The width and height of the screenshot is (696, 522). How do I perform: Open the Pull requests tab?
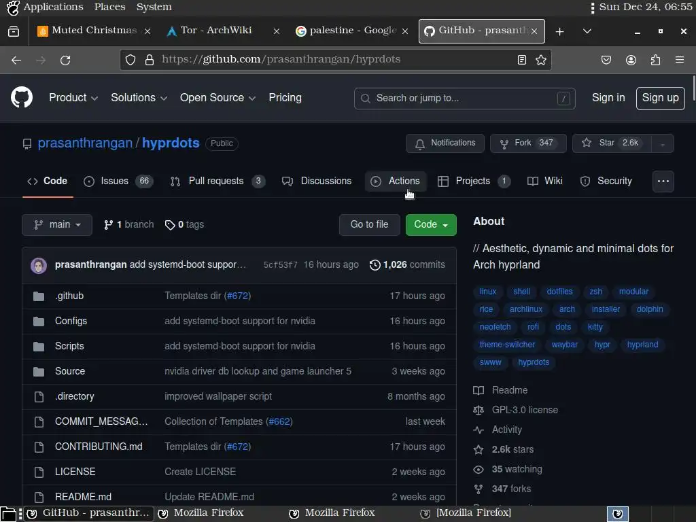217,181
